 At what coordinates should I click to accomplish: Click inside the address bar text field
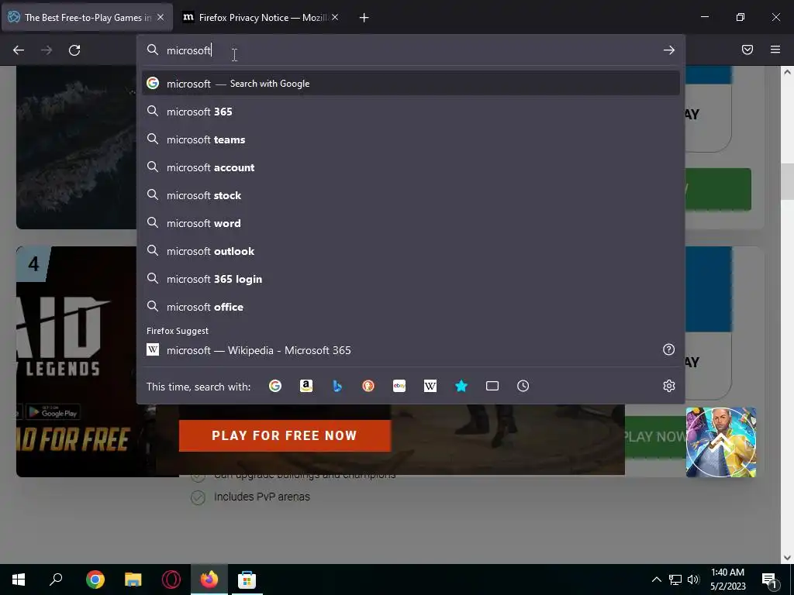410,50
